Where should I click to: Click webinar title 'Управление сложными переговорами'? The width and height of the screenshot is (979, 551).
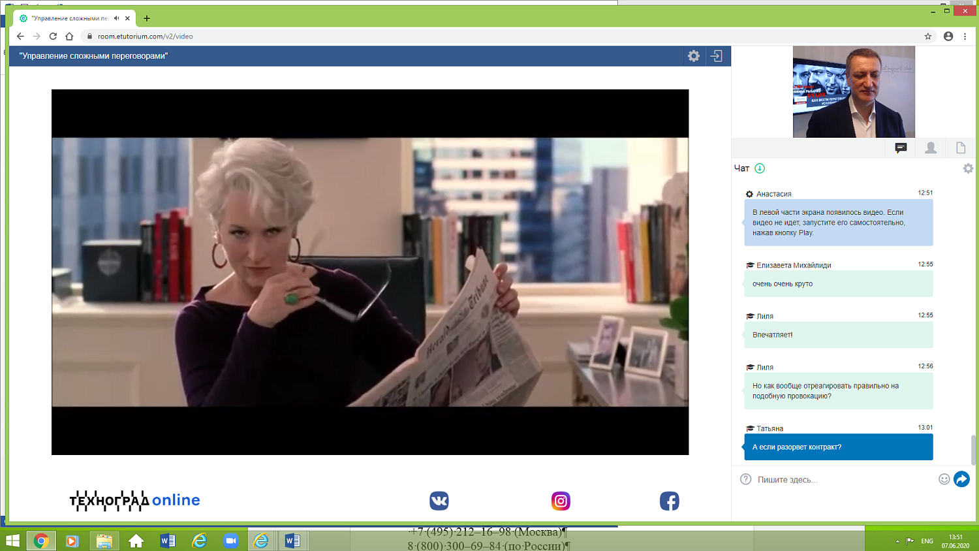pos(93,56)
